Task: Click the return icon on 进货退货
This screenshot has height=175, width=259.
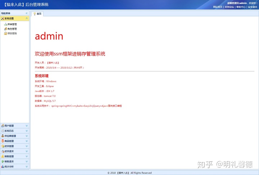Action: tap(3, 151)
